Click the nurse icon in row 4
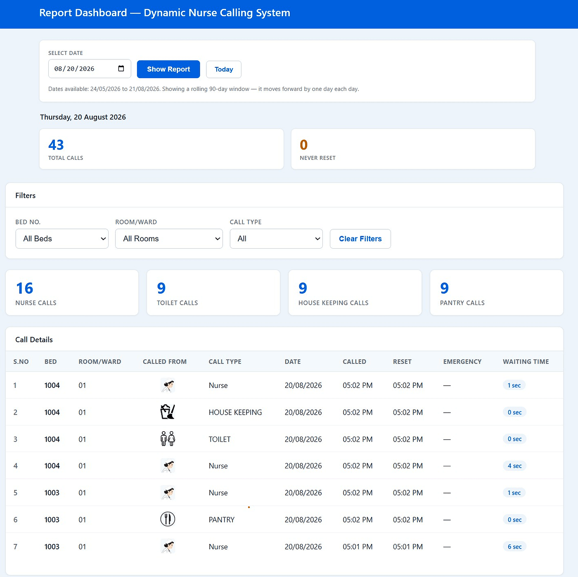Screen dimensions: 578x577 coord(168,466)
